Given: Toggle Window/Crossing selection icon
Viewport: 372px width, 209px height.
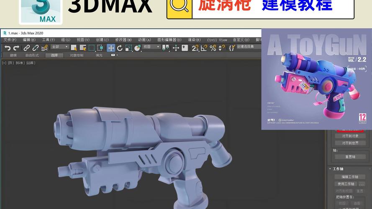Looking at the screenshot, I should (100, 48).
